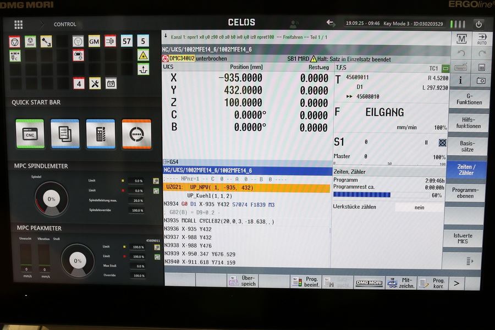Click the undo arrow button
This screenshot has height=330, width=495.
[461, 53]
